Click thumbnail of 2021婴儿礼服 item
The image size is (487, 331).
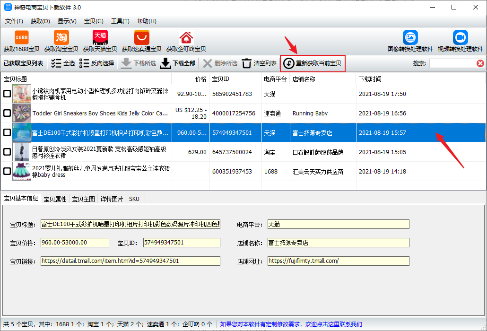(x=22, y=171)
